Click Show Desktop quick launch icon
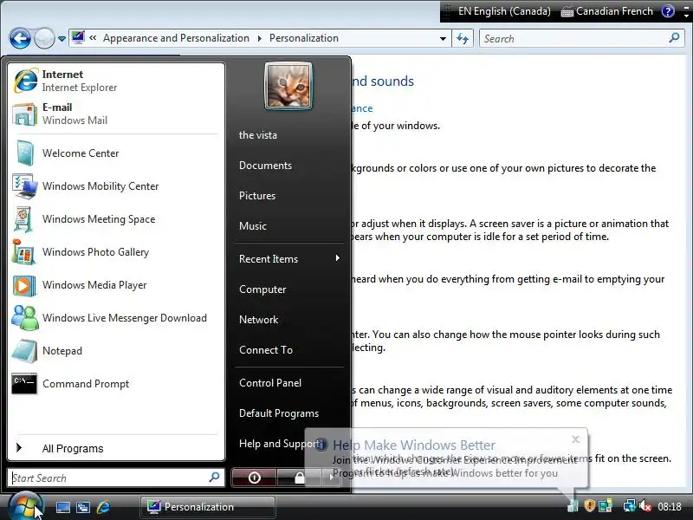This screenshot has width=693, height=520. pos(62,507)
